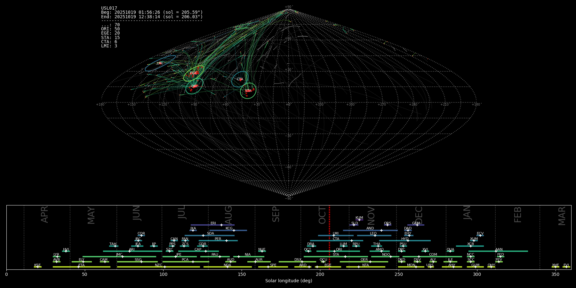Click the 'Beg: 20251019 01:56:26' line
The height and width of the screenshot is (288, 576).
click(x=152, y=12)
